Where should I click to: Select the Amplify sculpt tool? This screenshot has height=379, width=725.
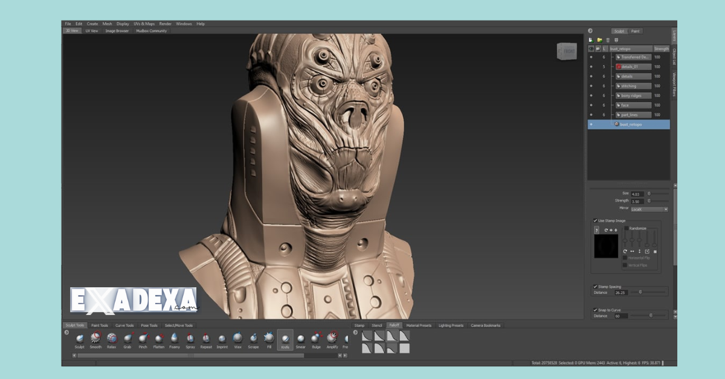(333, 339)
